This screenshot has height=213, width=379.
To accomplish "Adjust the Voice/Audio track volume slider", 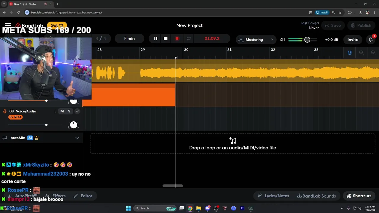I will (x=46, y=125).
